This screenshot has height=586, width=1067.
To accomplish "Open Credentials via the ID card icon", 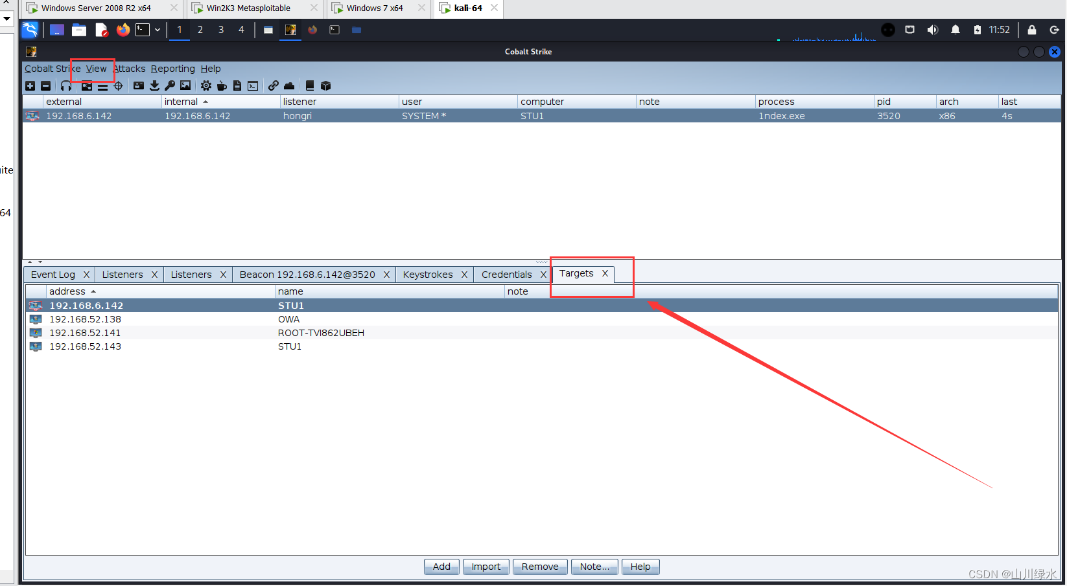I will 139,85.
